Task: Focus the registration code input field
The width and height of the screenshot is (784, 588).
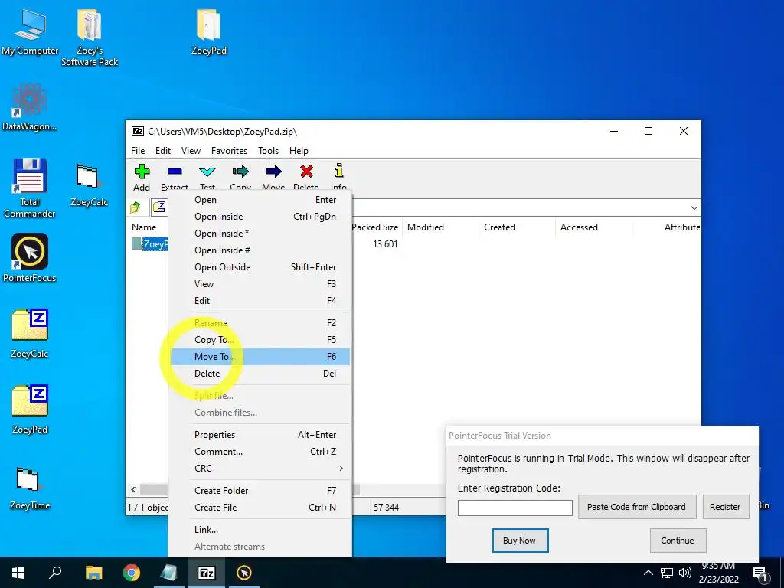Action: [515, 508]
